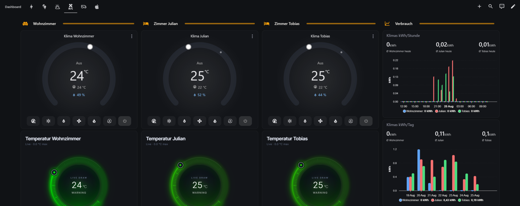Toggle Klima Wohnzimmer power off button

coord(125,121)
